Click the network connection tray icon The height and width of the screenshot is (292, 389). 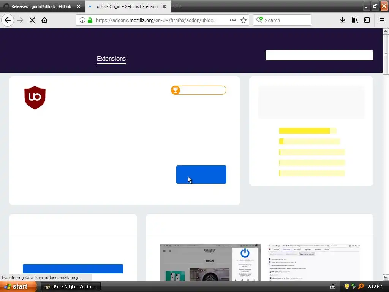click(x=354, y=287)
